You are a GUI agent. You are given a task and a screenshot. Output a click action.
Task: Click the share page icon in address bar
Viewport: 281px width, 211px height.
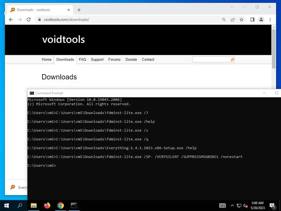pos(233,20)
